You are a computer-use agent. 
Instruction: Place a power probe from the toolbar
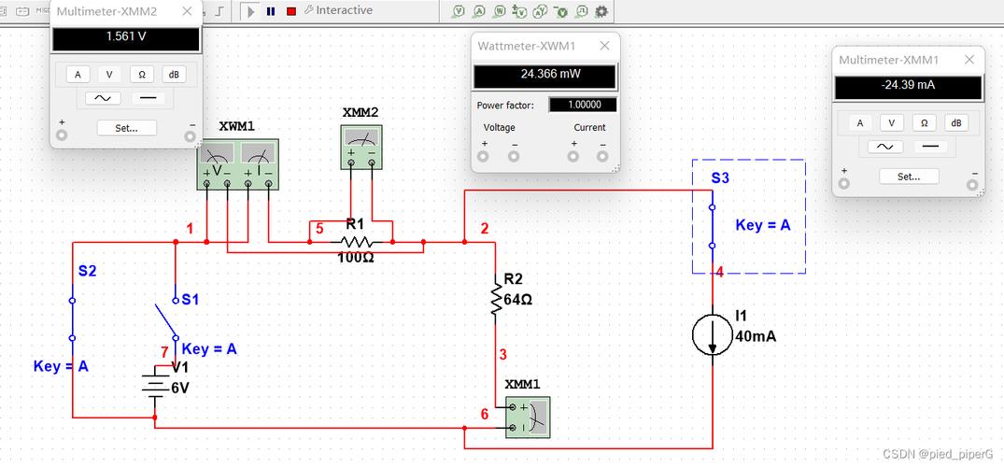tap(500, 11)
